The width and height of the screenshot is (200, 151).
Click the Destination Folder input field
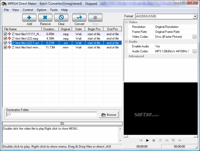[x=51, y=114]
